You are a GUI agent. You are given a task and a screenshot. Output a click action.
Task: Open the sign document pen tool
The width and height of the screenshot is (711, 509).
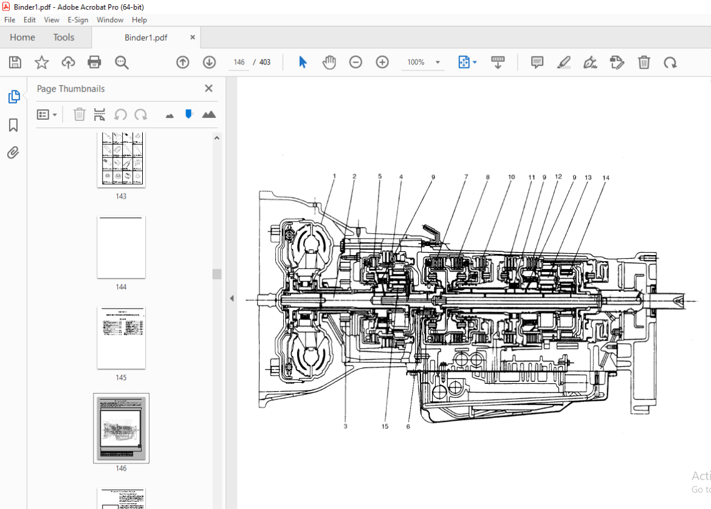pos(590,62)
